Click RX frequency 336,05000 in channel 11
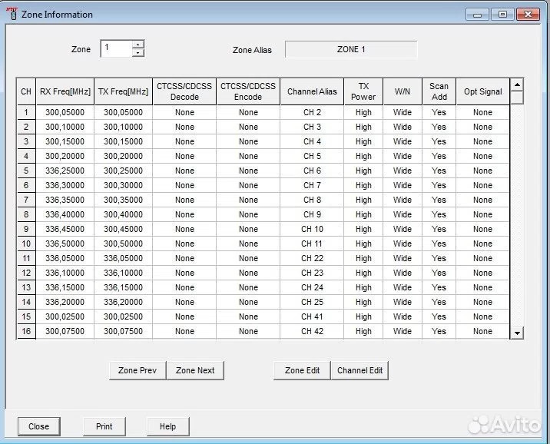The width and height of the screenshot is (550, 444). point(65,258)
